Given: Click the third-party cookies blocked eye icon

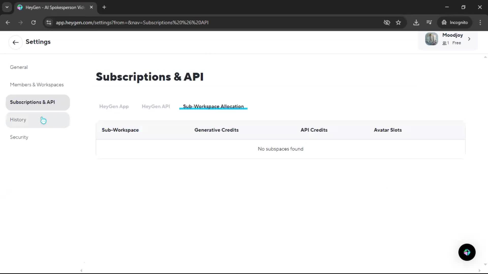Looking at the screenshot, I should (x=387, y=22).
